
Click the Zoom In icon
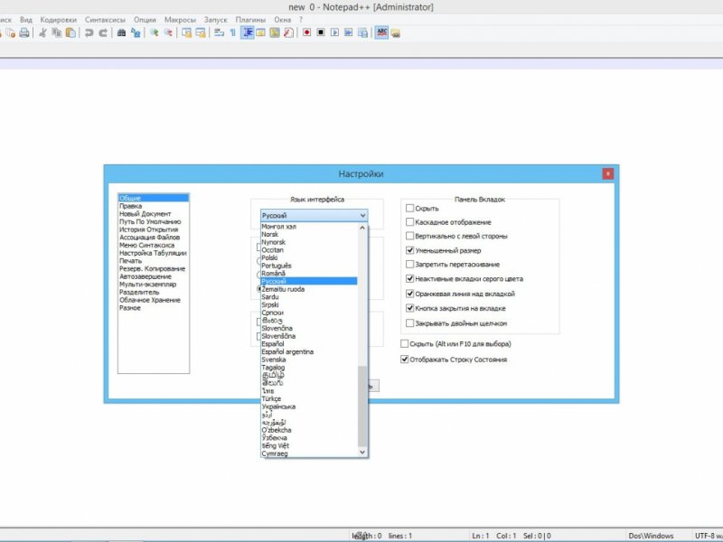tap(154, 33)
